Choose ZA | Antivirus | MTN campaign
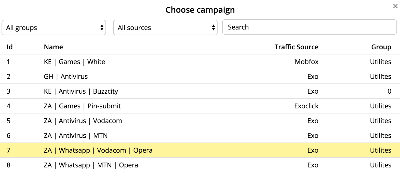The image size is (400, 172). tap(200, 136)
